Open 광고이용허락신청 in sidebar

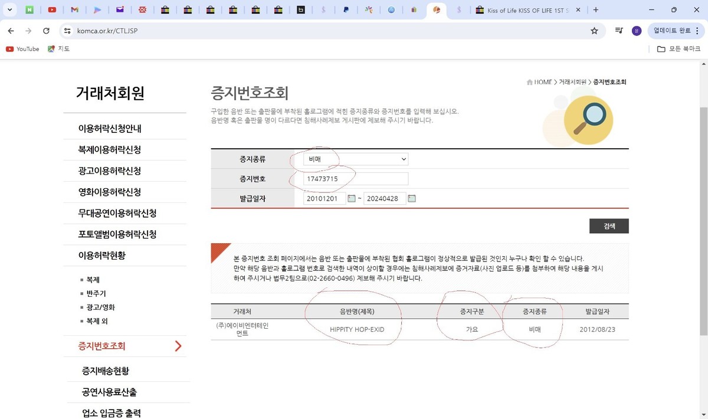[110, 171]
